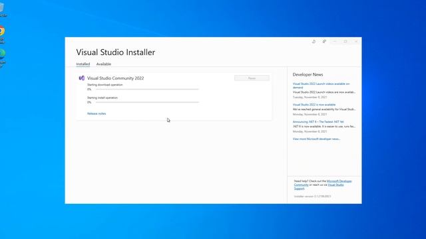
Task: Click '.NET 6 is now available' news summary
Action: coord(324,126)
